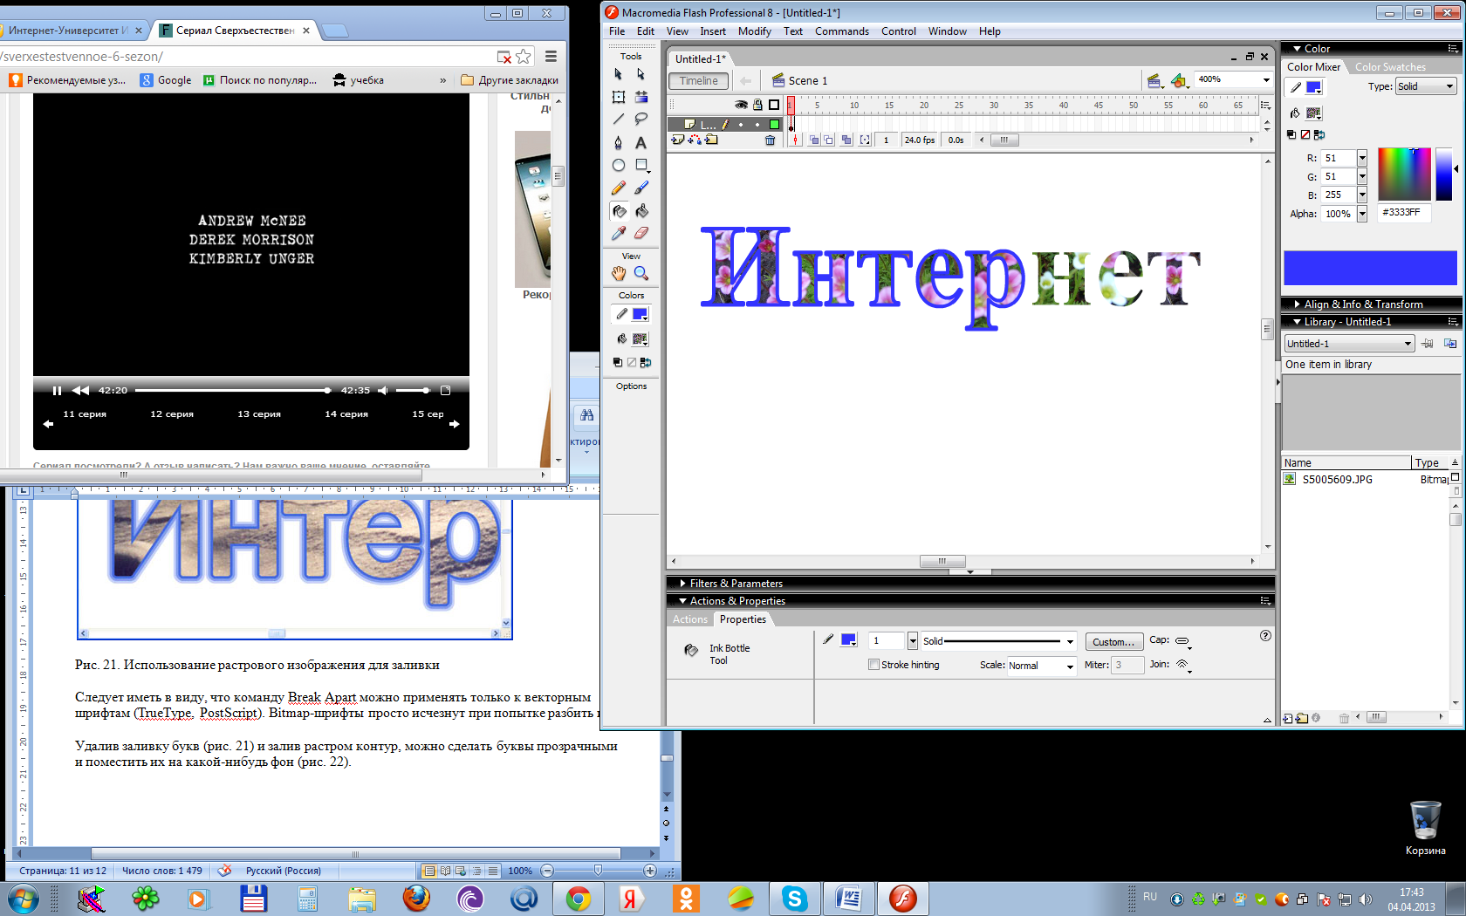Image resolution: width=1466 pixels, height=916 pixels.
Task: Toggle the Timeline button
Action: [698, 80]
